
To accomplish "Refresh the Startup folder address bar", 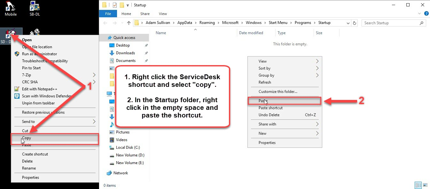I will pyautogui.click(x=355, y=23).
